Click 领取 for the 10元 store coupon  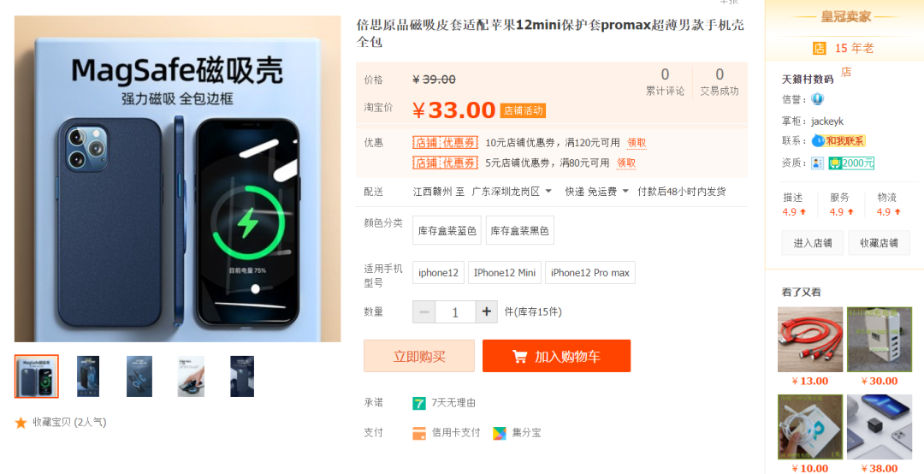[x=637, y=143]
